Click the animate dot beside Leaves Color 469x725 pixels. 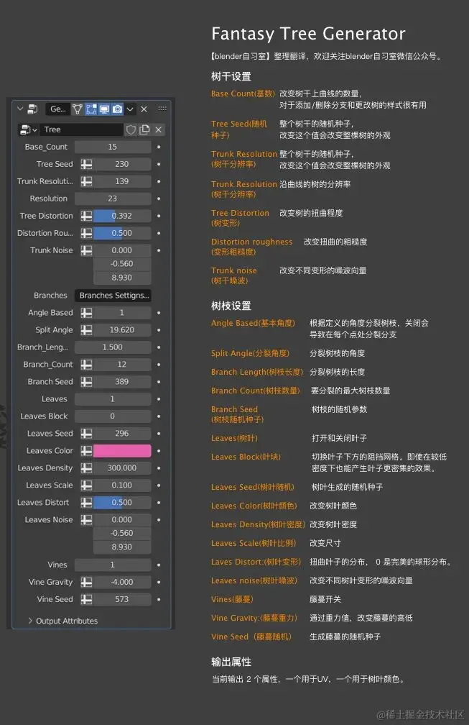point(159,451)
